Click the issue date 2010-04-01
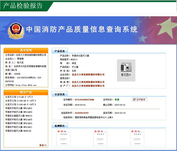The width and height of the screenshot is (177, 151). click(80, 105)
